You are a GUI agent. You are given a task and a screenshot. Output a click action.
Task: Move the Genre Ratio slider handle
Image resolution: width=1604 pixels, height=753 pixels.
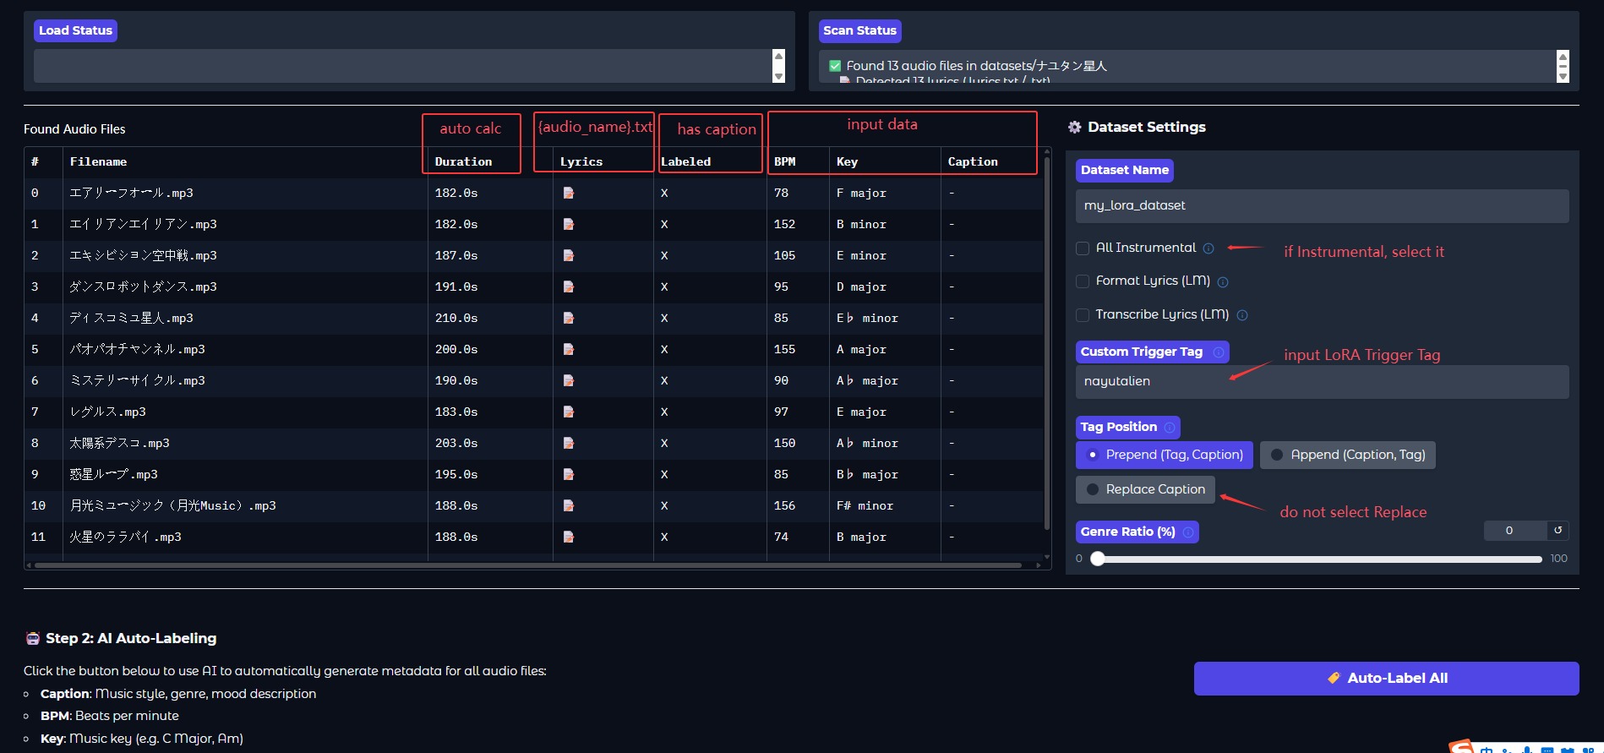click(x=1098, y=559)
